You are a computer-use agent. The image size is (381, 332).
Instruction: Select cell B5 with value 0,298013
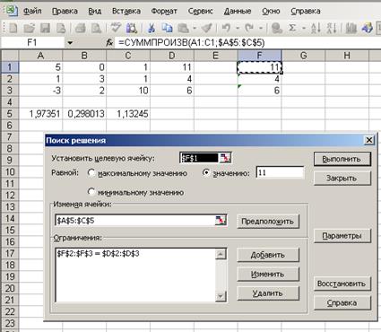click(84, 114)
